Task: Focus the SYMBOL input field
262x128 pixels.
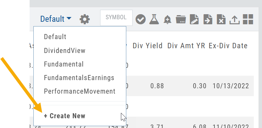Action: tap(116, 18)
